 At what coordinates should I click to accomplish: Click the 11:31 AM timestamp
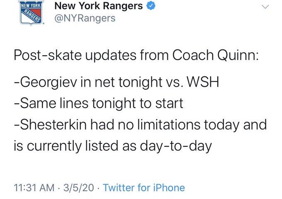[x=34, y=188]
